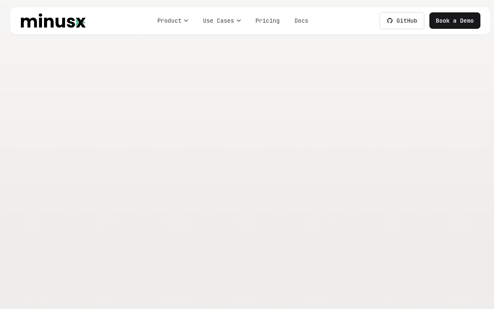Click Book a Demo button
494x309 pixels.
[455, 21]
